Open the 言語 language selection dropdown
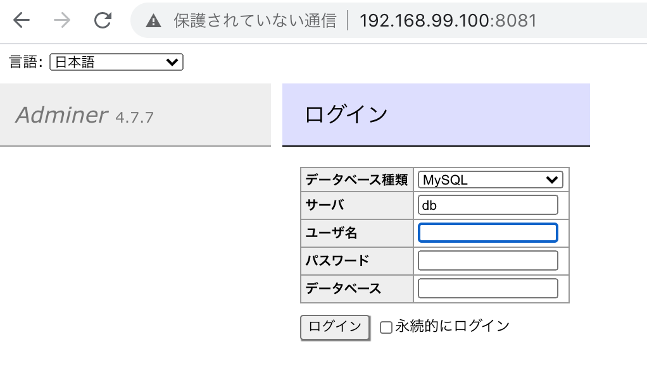Image resolution: width=647 pixels, height=373 pixels. point(116,62)
